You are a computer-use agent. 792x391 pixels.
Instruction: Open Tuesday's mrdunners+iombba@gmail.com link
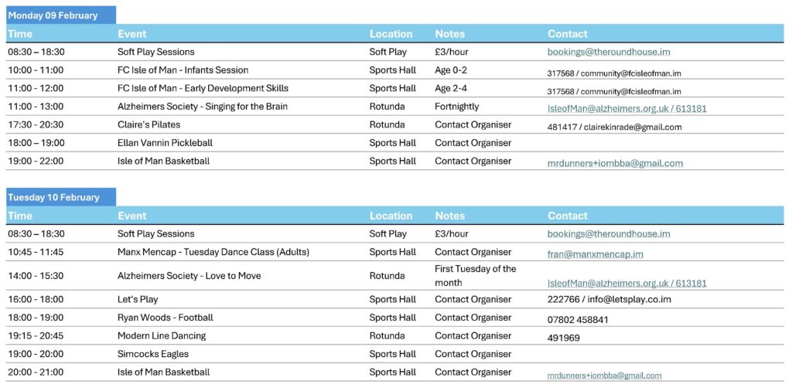click(x=604, y=376)
